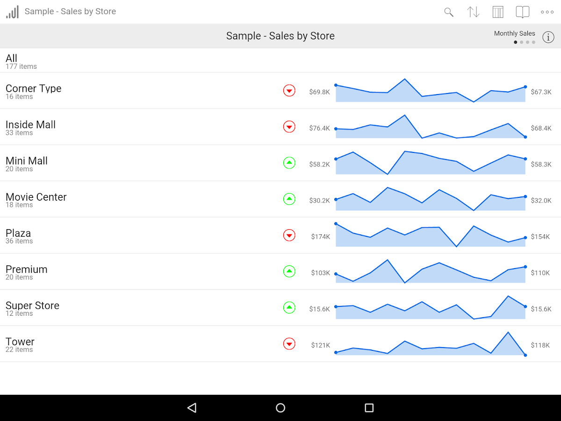Open the search tool

[448, 12]
